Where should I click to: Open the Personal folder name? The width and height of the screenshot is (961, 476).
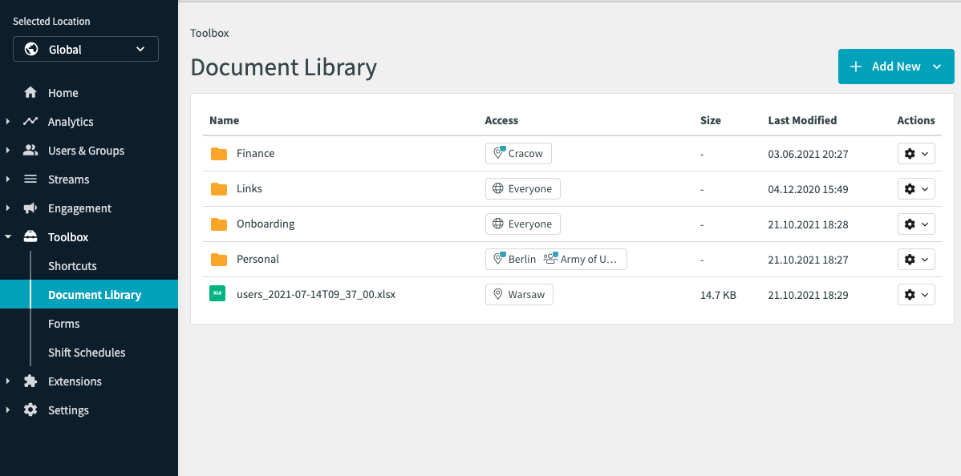click(x=258, y=259)
